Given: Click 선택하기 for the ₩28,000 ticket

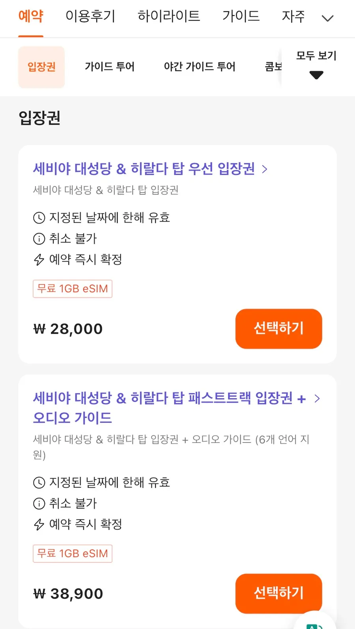Looking at the screenshot, I should [279, 328].
